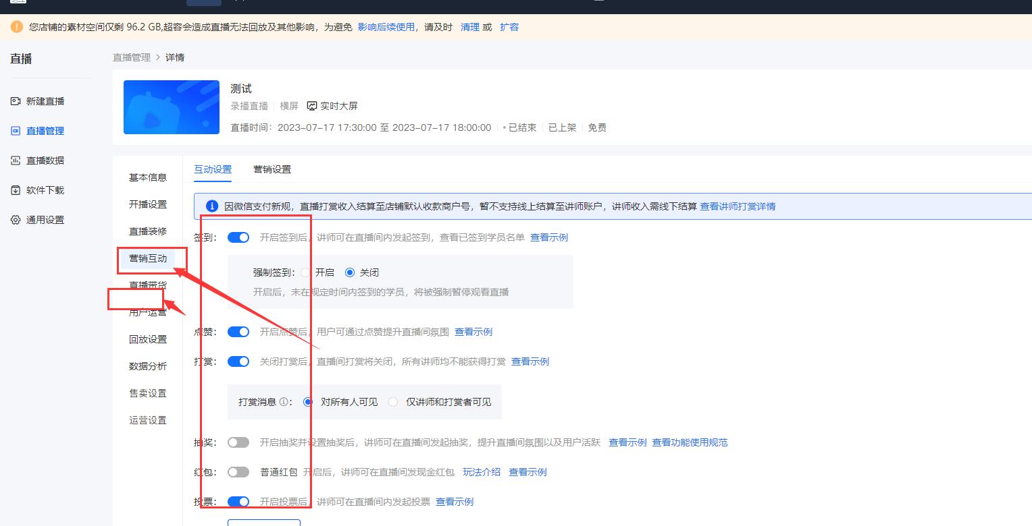Screen dimensions: 1032x526
Task: Switch on the 红包 red packet toggle
Action: (x=238, y=471)
